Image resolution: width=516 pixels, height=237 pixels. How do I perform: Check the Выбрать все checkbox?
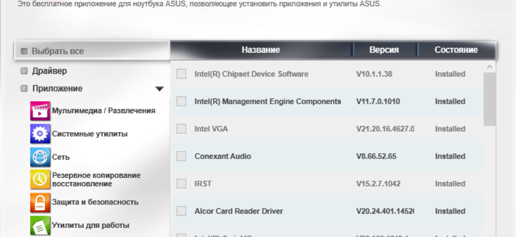pos(24,51)
